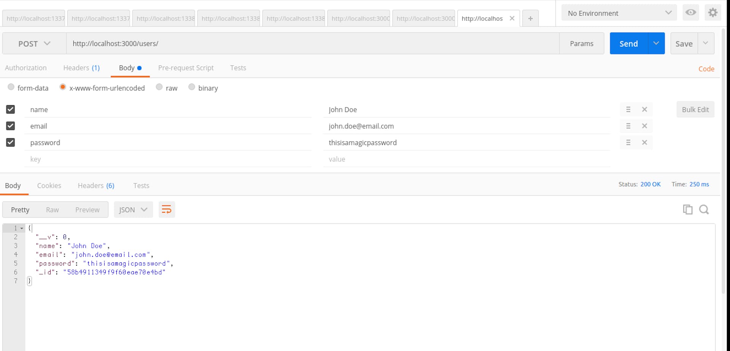Open search in the response viewer
This screenshot has width=730, height=351.
tap(704, 209)
